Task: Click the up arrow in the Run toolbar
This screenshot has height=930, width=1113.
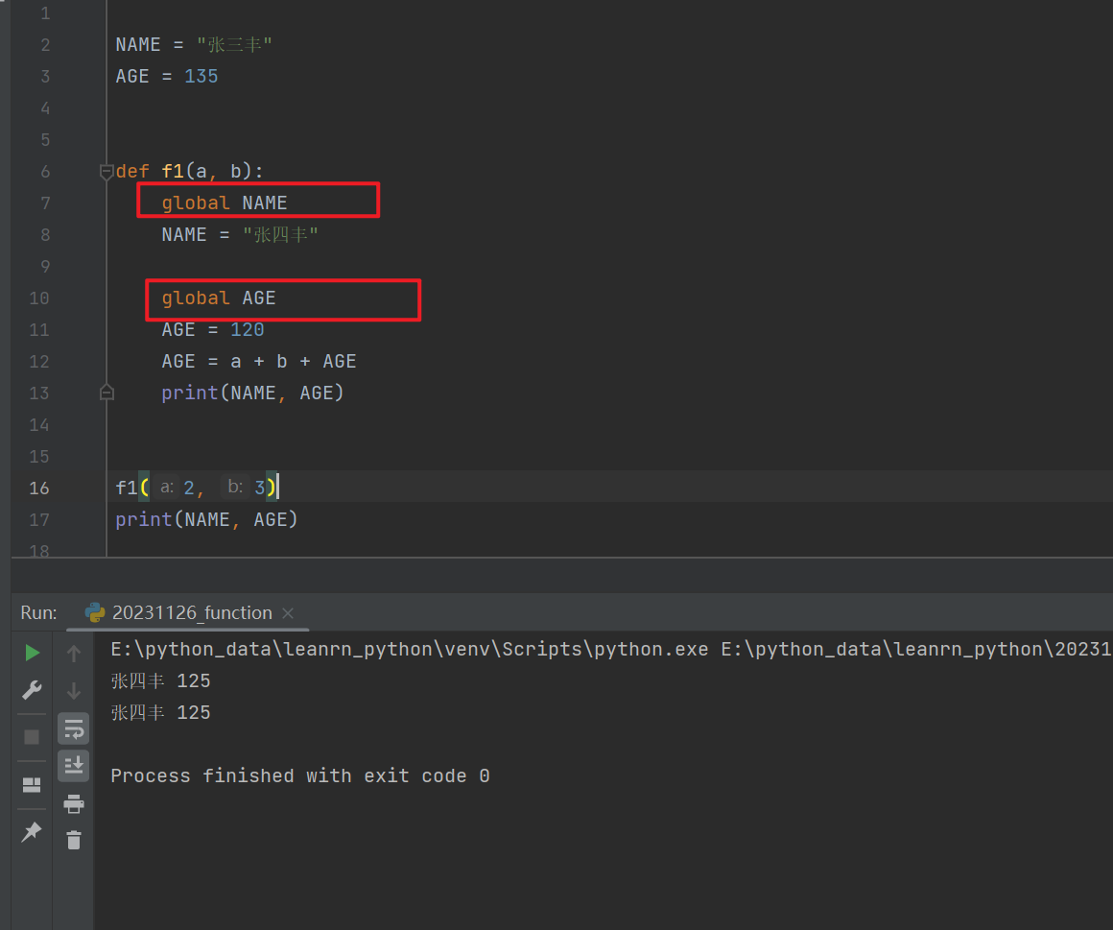Action: point(74,654)
